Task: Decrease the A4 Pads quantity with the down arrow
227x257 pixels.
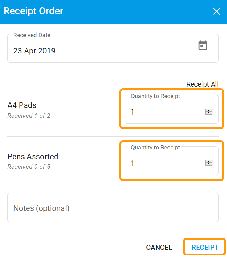Action: [x=209, y=113]
